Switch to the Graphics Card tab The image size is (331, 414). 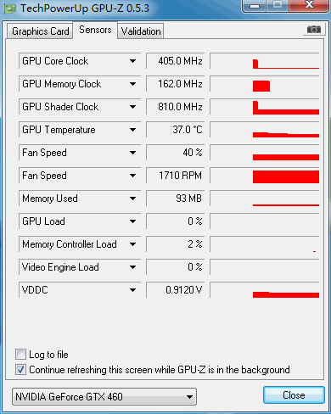pyautogui.click(x=40, y=31)
